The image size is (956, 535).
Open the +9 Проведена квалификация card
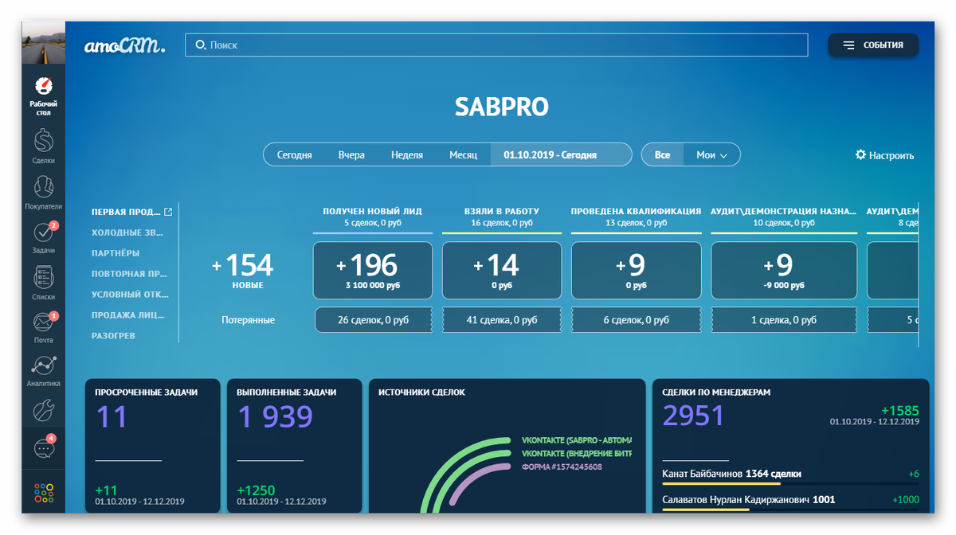pos(637,271)
